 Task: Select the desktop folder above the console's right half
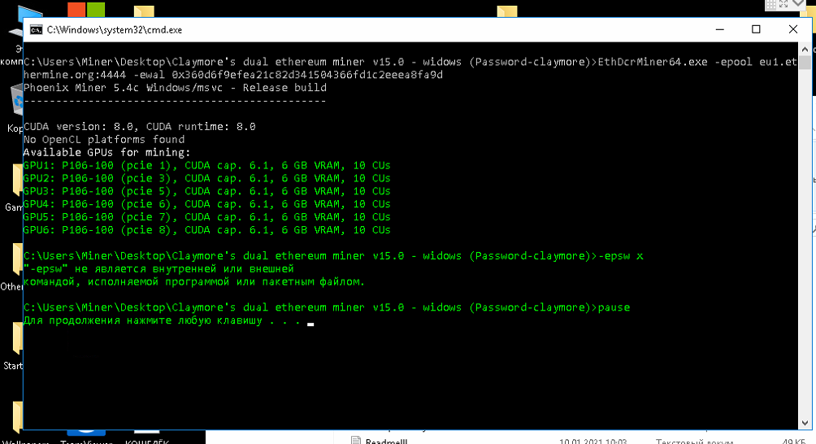507,11
